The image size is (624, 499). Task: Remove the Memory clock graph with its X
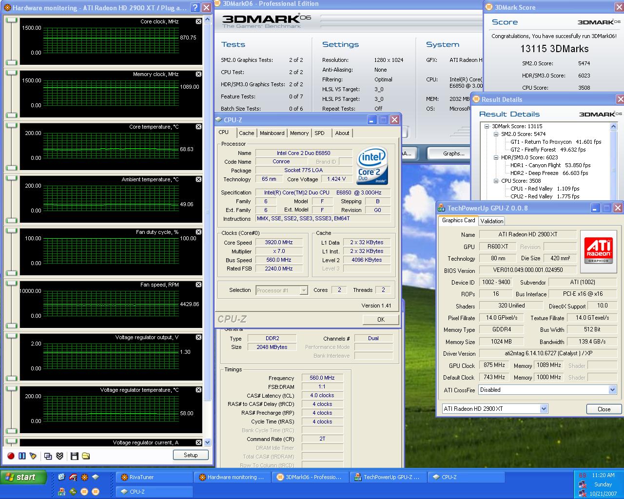coord(198,74)
